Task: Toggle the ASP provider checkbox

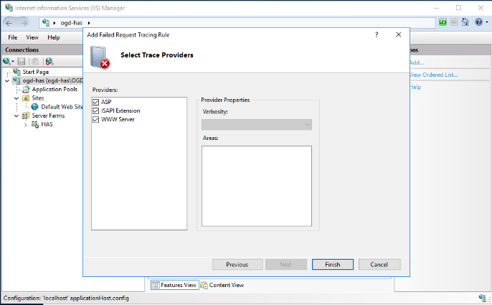Action: pyautogui.click(x=95, y=102)
